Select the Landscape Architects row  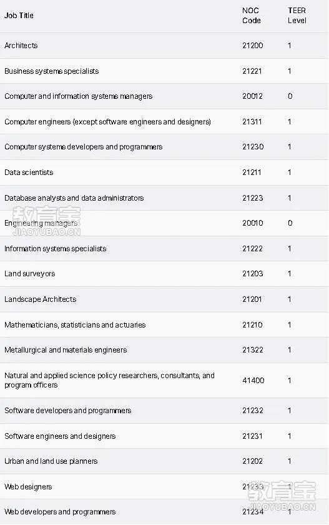pos(164,299)
